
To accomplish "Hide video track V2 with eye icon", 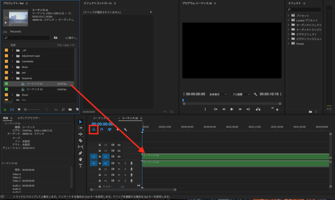I will tap(119, 151).
